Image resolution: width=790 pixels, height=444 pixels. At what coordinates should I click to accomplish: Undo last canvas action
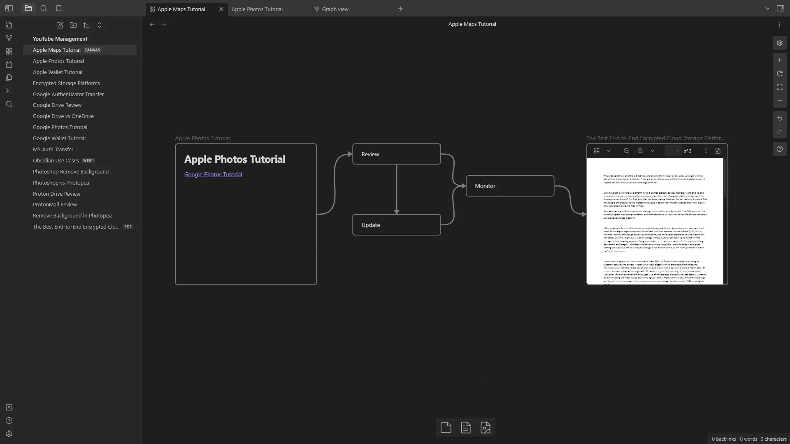pos(779,118)
